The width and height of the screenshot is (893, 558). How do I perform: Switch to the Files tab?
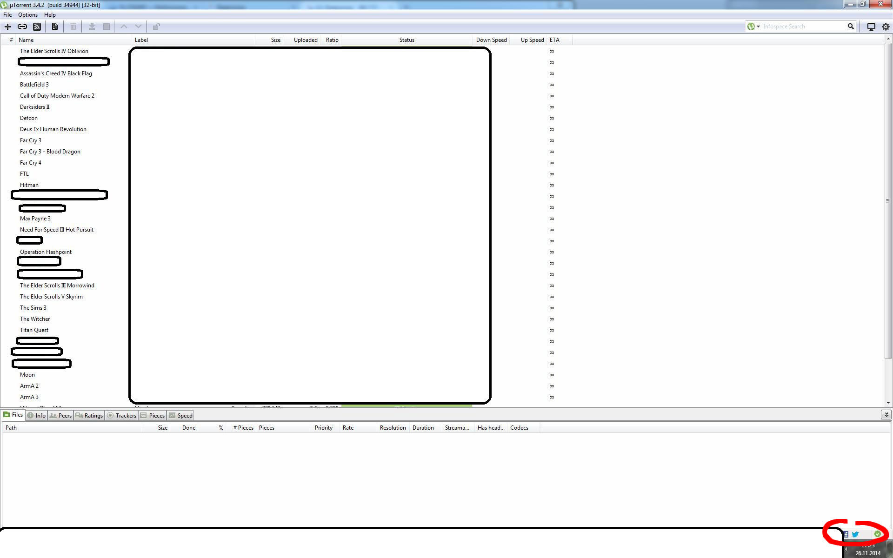tap(13, 415)
